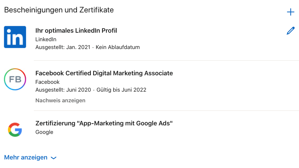
Task: Expand list with Mehr anzeigen chevron
Action: pyautogui.click(x=54, y=158)
